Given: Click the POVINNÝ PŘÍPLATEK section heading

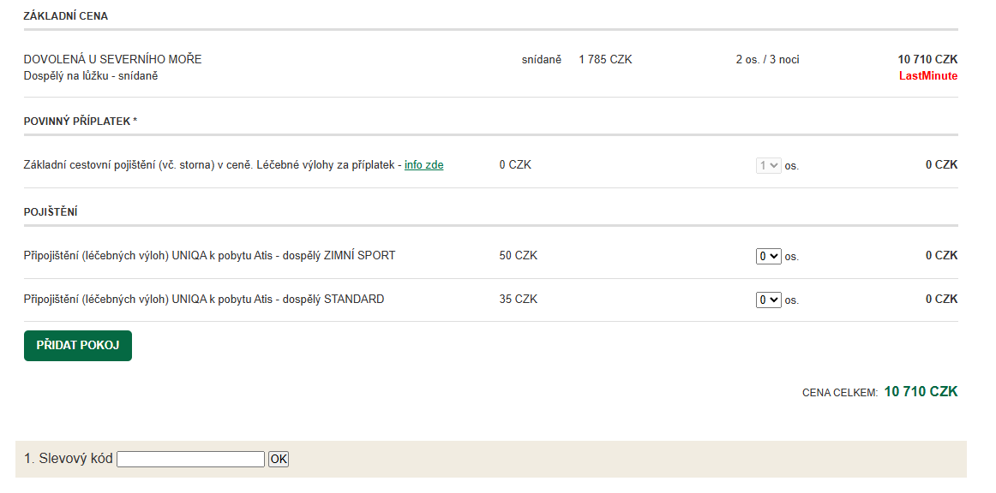Looking at the screenshot, I should [x=80, y=122].
